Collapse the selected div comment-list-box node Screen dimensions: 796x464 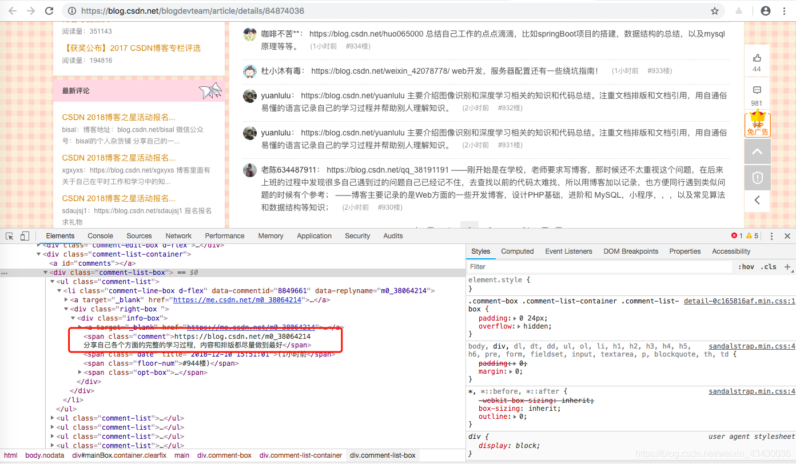pyautogui.click(x=46, y=273)
